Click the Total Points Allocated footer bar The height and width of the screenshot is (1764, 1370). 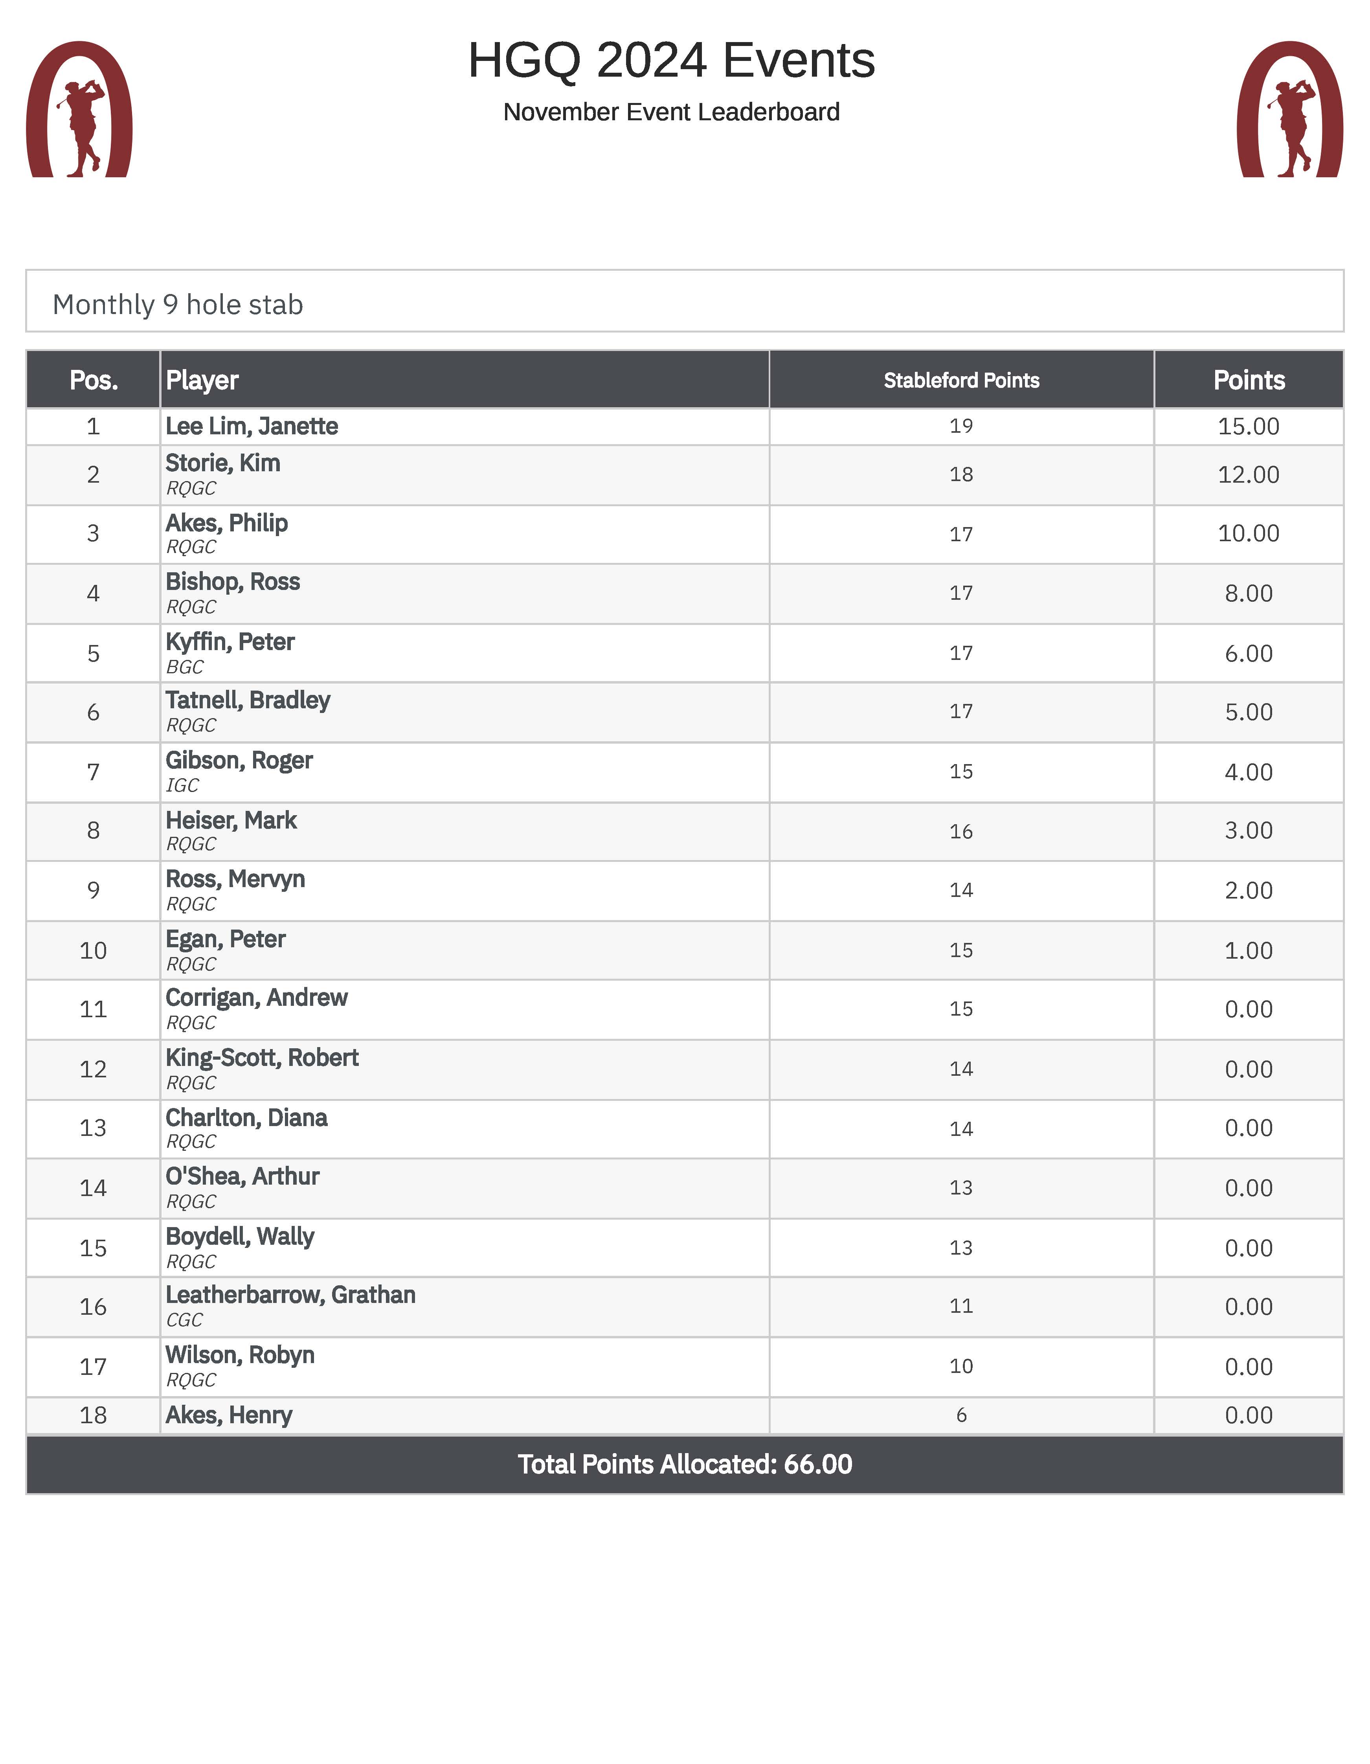click(x=685, y=1464)
